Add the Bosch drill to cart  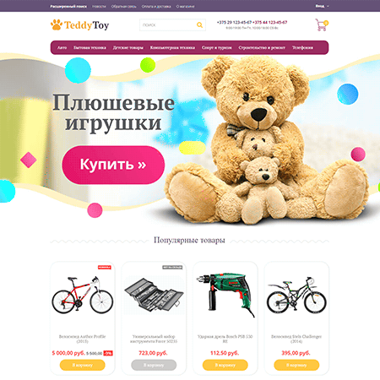click(x=225, y=365)
